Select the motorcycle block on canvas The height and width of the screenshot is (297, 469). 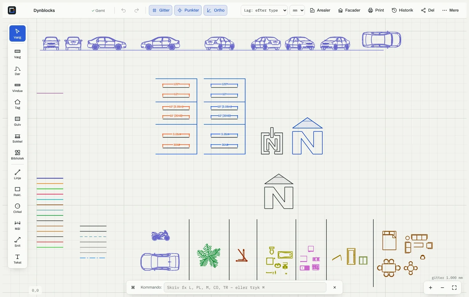[x=161, y=236]
